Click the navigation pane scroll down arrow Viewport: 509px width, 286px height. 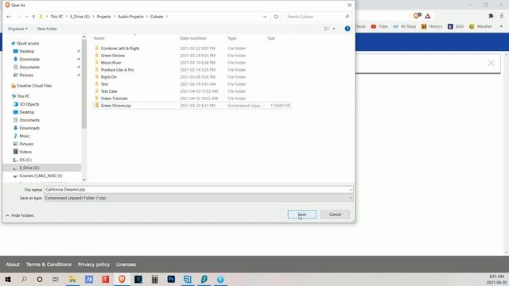[x=84, y=180]
